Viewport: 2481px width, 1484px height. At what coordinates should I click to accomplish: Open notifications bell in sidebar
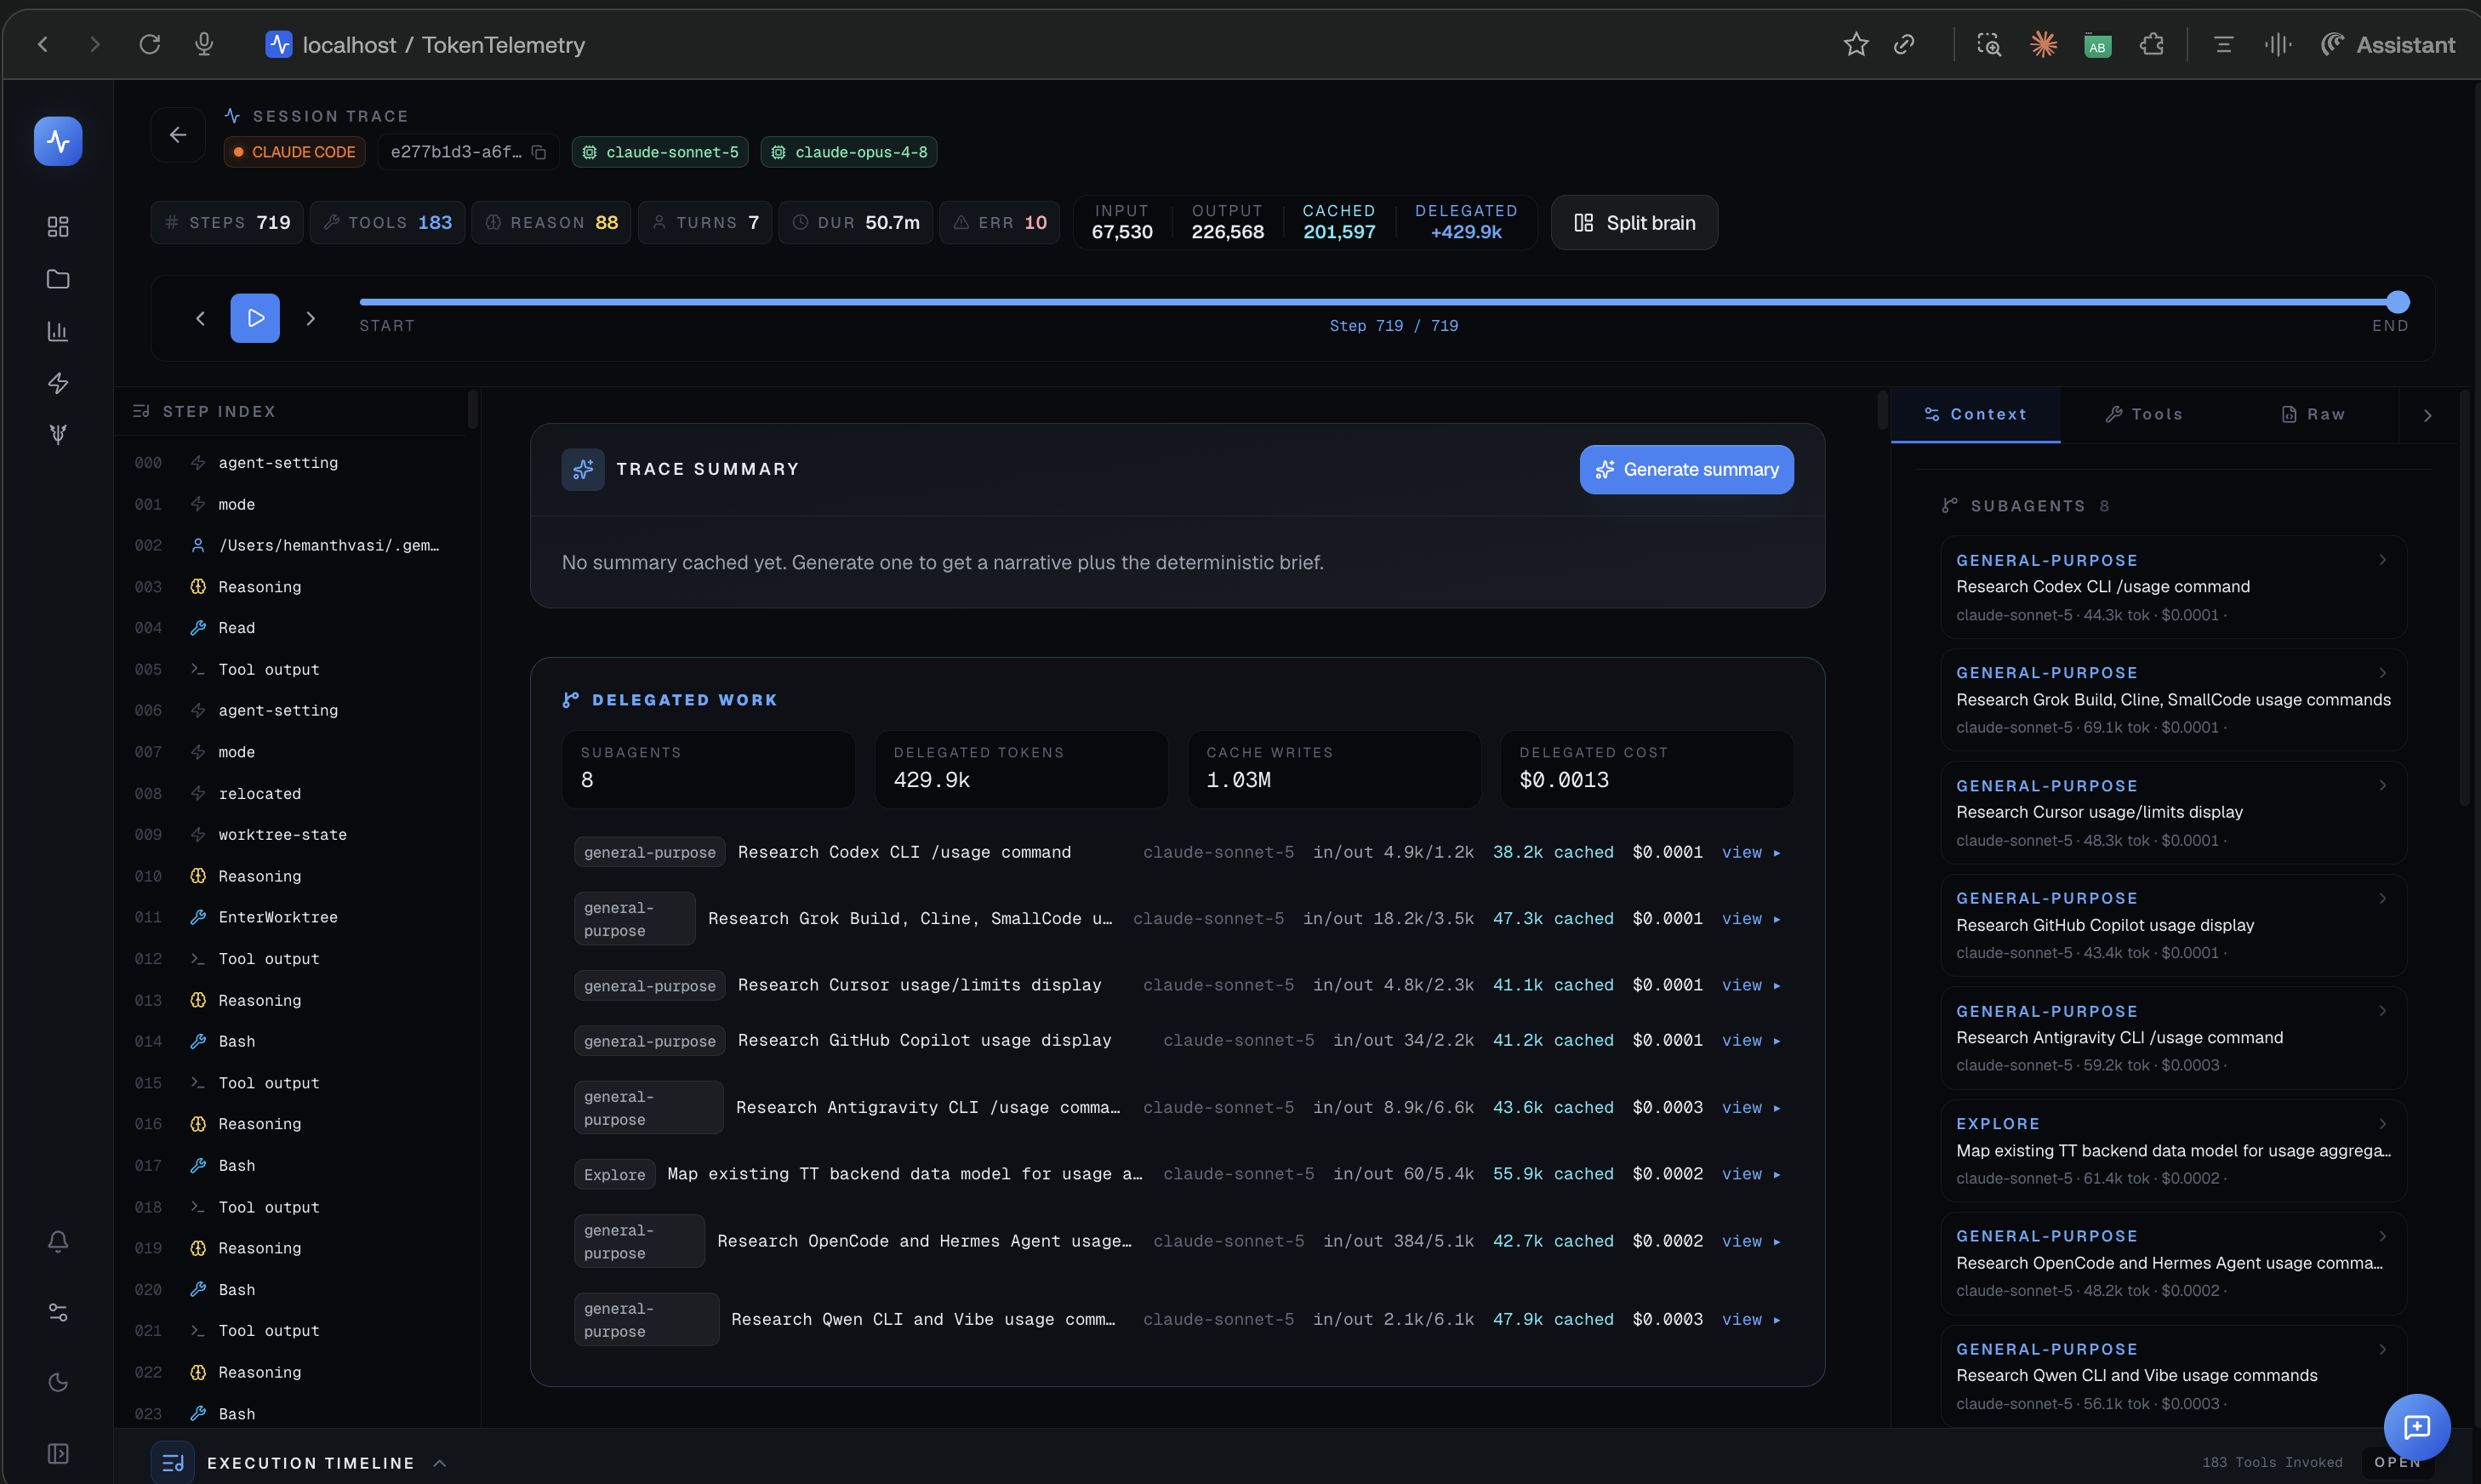pyautogui.click(x=58, y=1241)
